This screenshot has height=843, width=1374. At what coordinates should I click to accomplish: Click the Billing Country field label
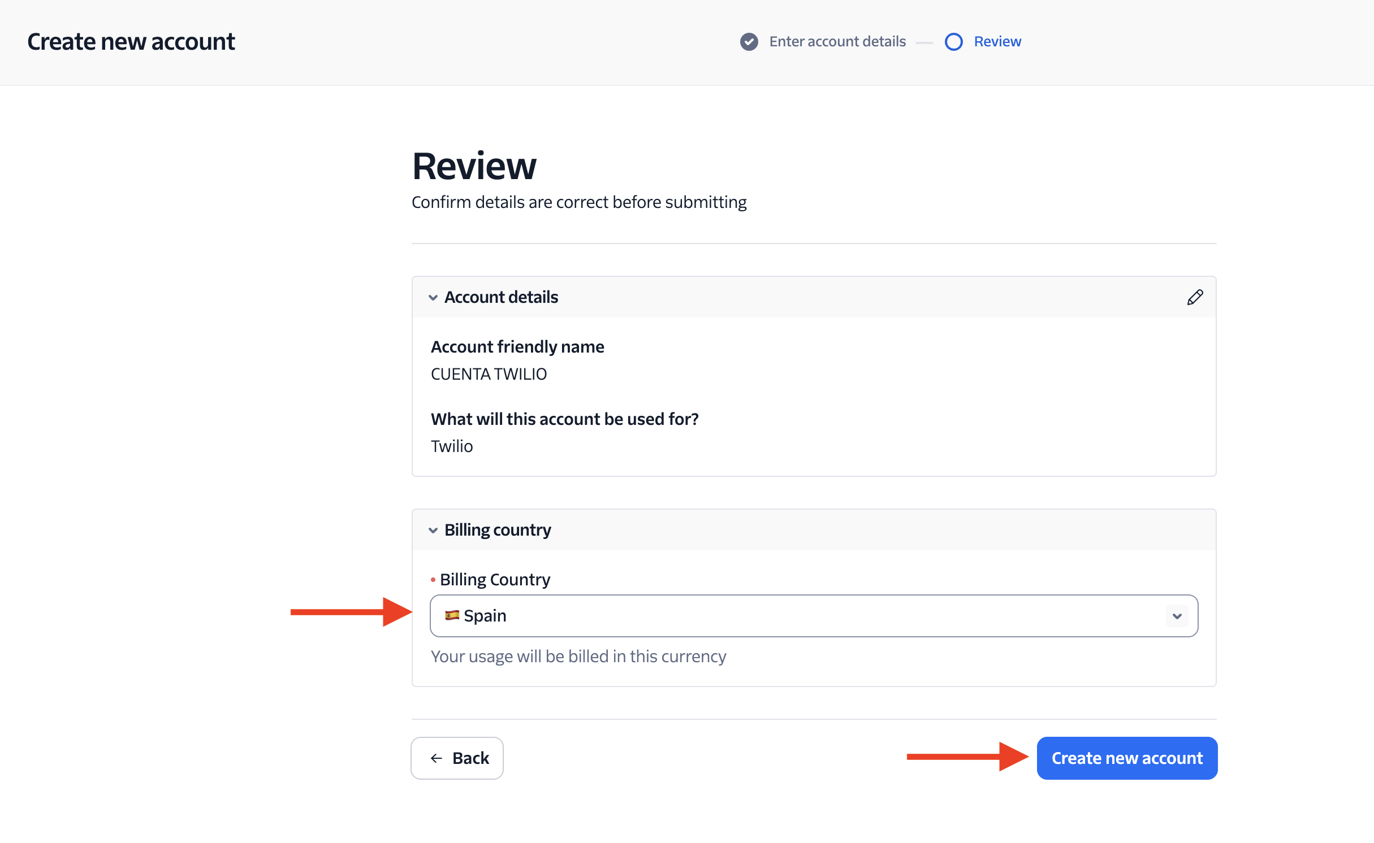(x=495, y=580)
